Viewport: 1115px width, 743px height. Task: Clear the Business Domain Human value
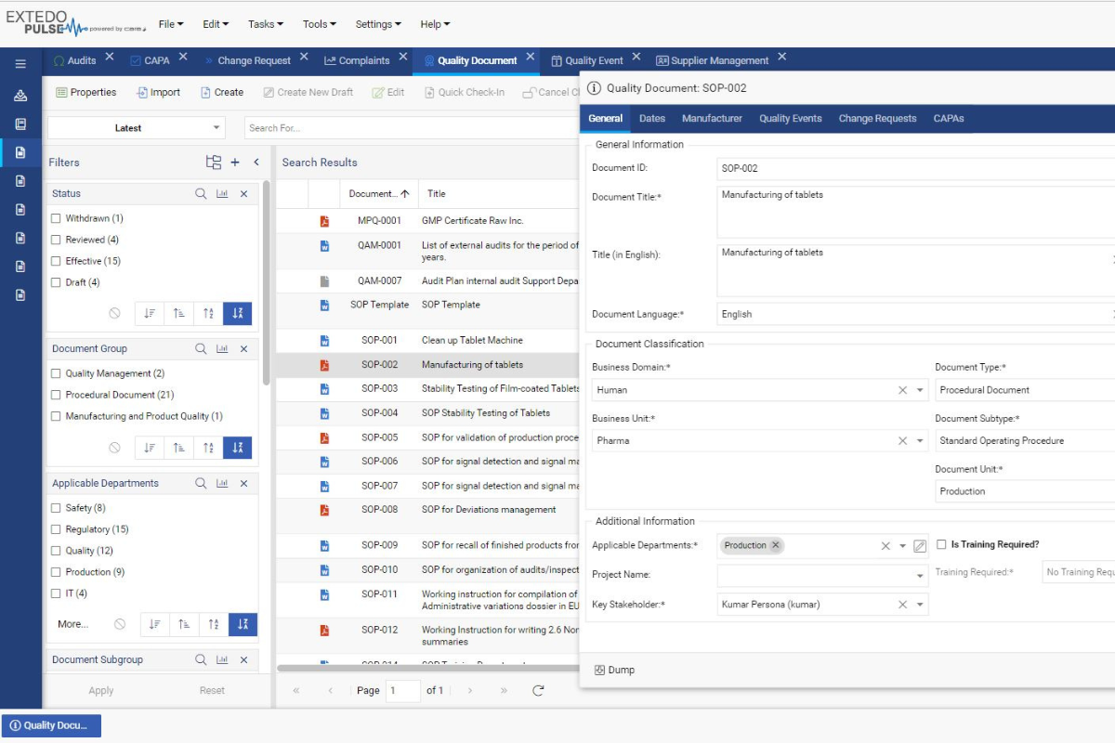pyautogui.click(x=902, y=390)
